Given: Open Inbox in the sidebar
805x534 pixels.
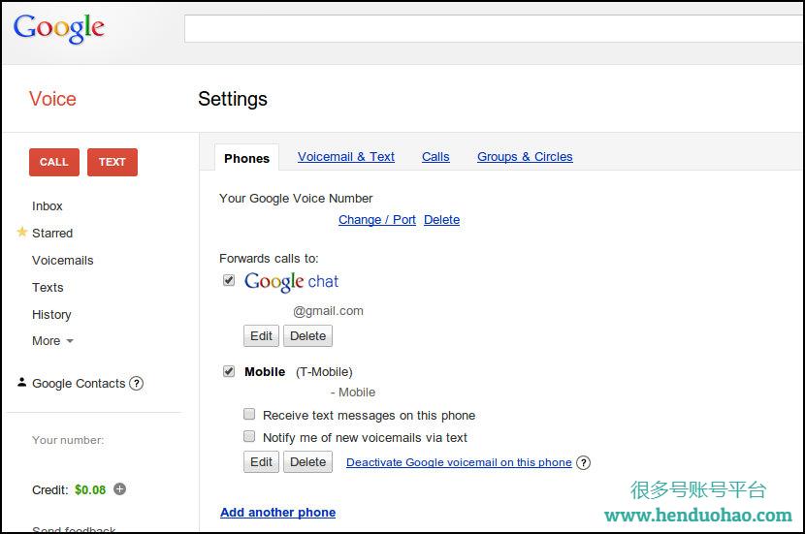Looking at the screenshot, I should coord(48,205).
